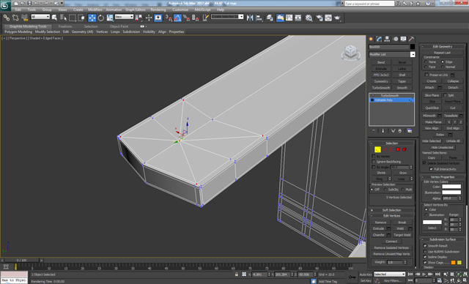The width and height of the screenshot is (469, 284).
Task: Apply TurboSmooth from modifier buttons
Action: [381, 88]
